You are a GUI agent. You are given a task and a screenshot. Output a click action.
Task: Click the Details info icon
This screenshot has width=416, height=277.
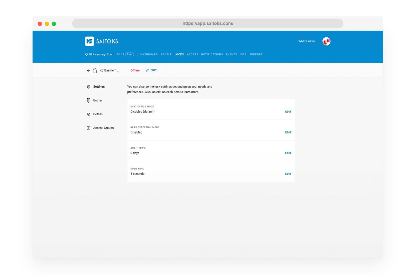pyautogui.click(x=89, y=114)
